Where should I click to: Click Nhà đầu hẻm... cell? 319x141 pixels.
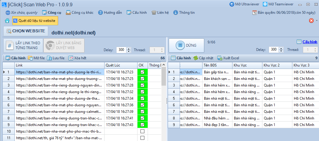click(x=217, y=118)
